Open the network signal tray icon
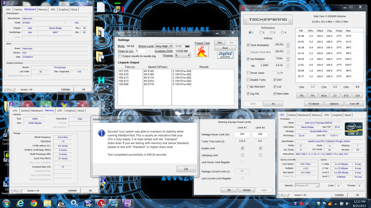 click(x=336, y=204)
